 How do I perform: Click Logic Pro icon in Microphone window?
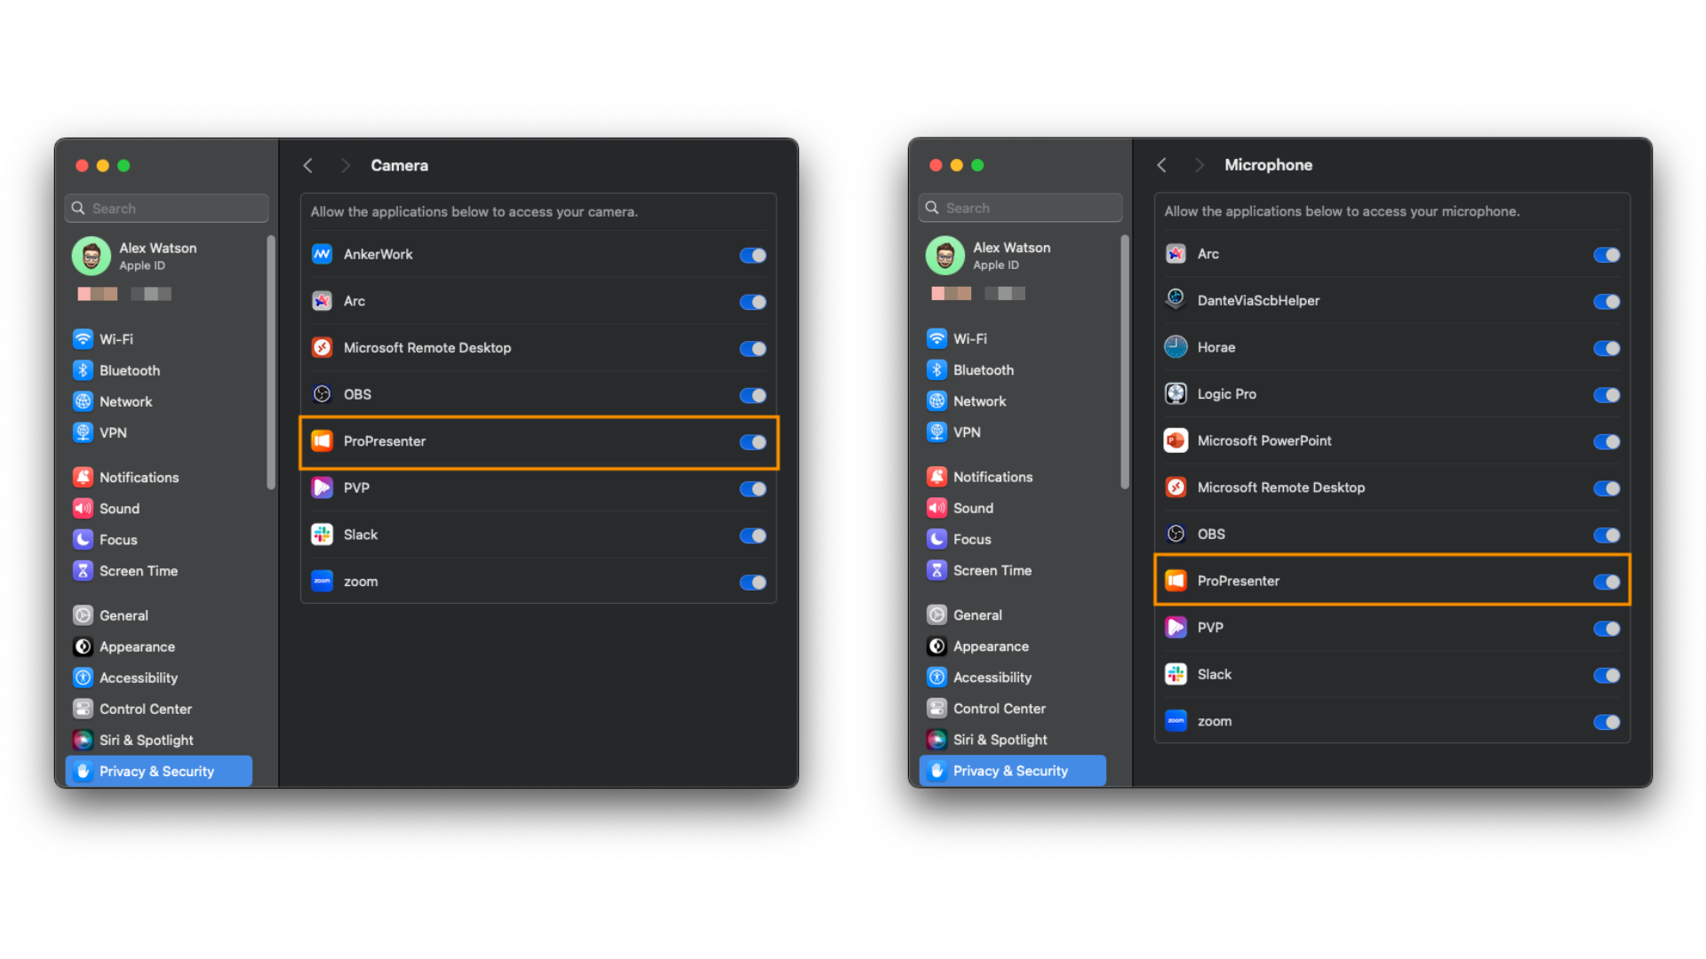coord(1176,393)
